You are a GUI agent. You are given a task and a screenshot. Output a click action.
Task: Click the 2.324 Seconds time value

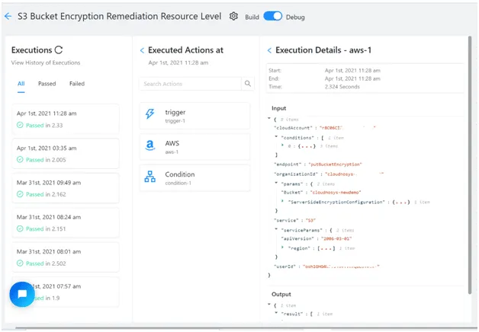(342, 87)
